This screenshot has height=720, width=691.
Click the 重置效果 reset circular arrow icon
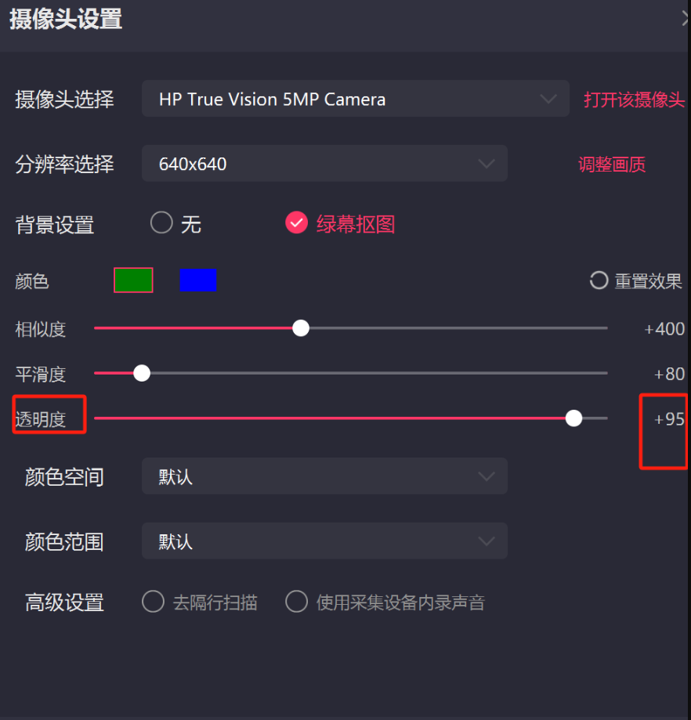pos(599,280)
